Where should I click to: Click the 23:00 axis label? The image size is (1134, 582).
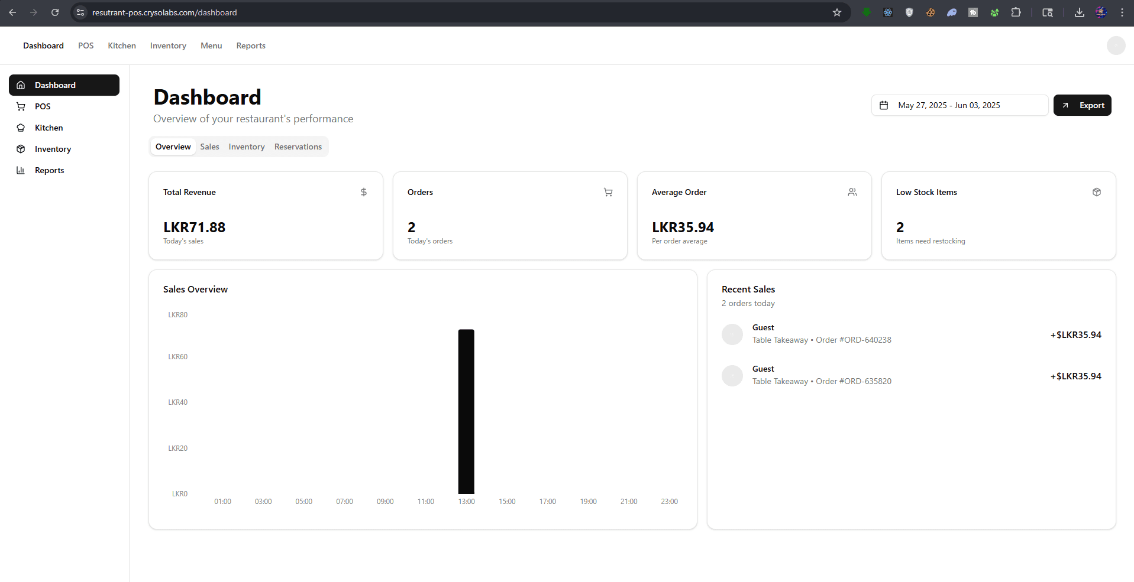669,502
